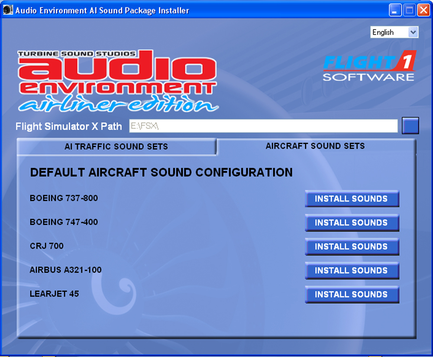This screenshot has width=433, height=357.
Task: Click the CRJ 700 label
Action: pyautogui.click(x=47, y=246)
